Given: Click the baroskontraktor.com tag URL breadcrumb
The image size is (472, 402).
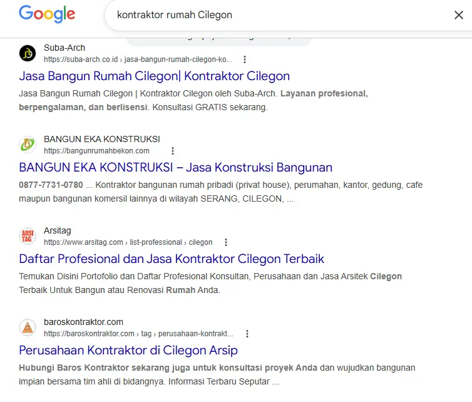Looking at the screenshot, I should [x=138, y=334].
